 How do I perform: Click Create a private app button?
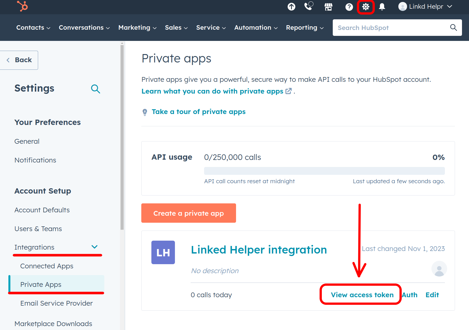[189, 213]
